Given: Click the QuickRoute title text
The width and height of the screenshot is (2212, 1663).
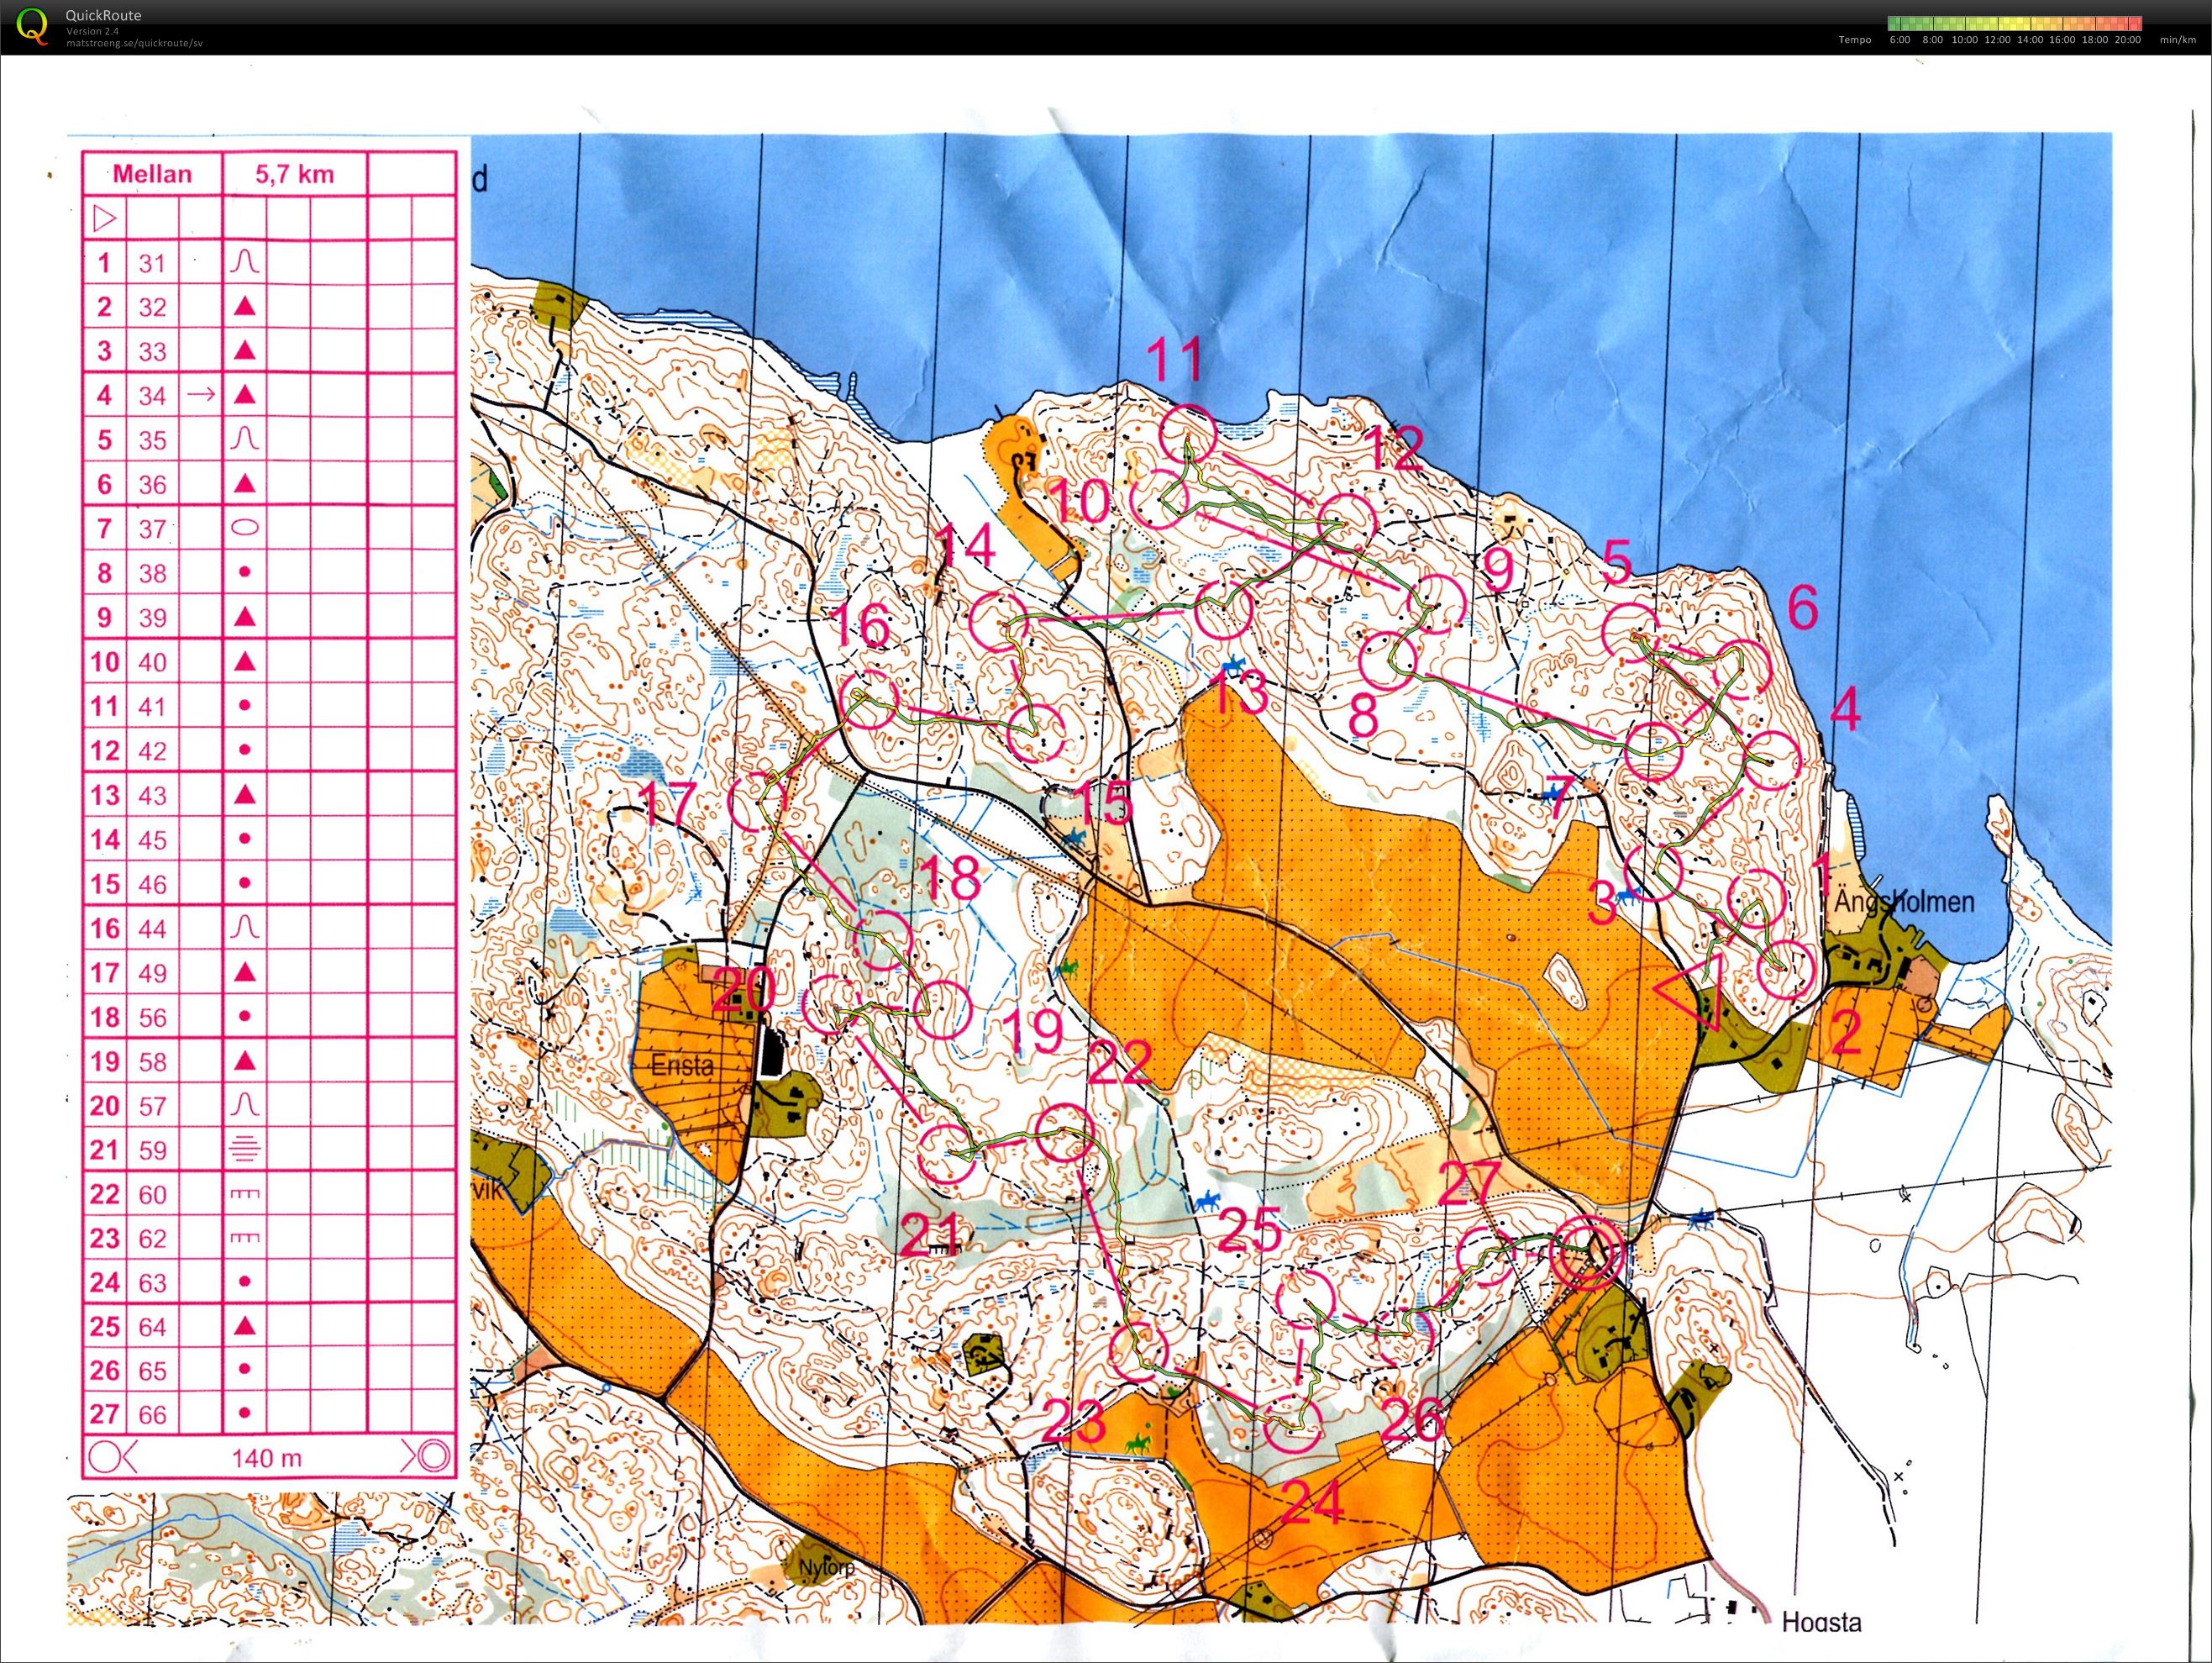Looking at the screenshot, I should click(x=103, y=15).
